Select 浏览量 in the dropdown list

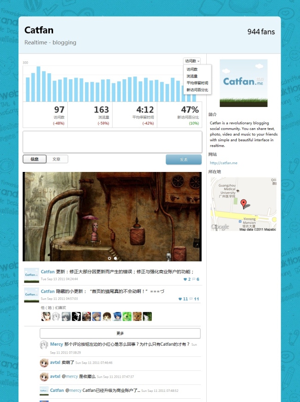click(x=192, y=76)
